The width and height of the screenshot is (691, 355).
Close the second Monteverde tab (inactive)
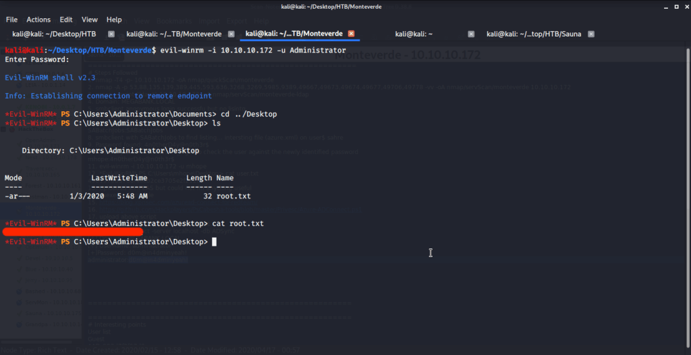pos(231,34)
